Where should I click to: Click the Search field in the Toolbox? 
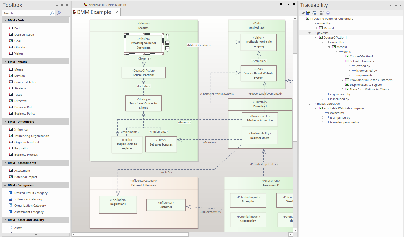coord(26,13)
